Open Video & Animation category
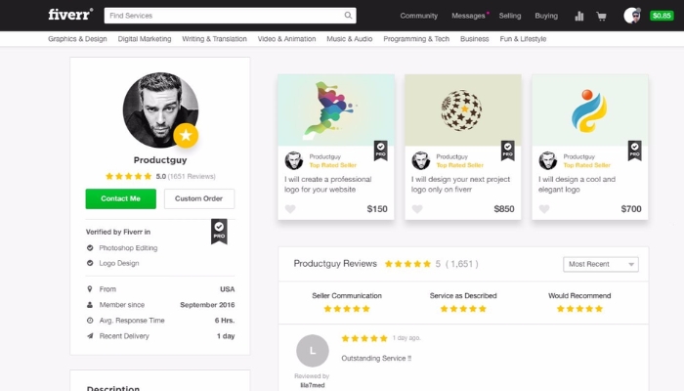 click(286, 39)
